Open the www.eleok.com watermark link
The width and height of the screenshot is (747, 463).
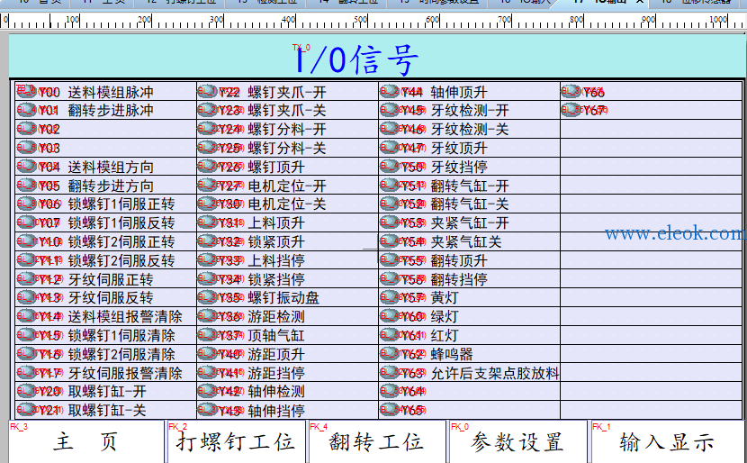[676, 233]
